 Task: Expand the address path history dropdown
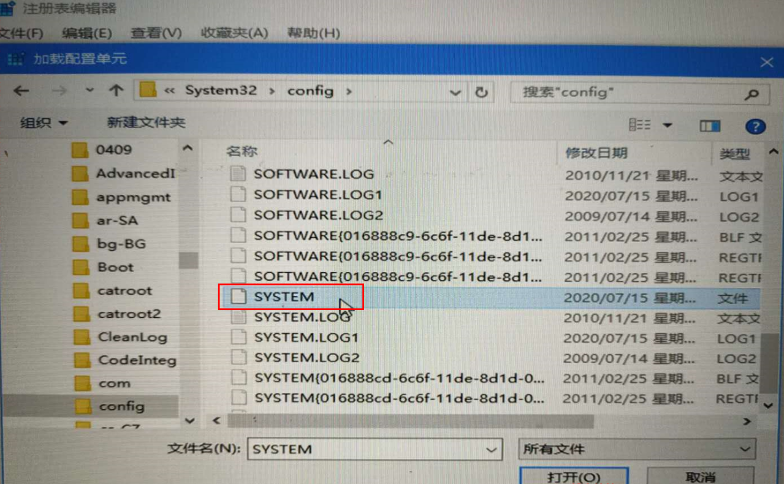pos(455,93)
